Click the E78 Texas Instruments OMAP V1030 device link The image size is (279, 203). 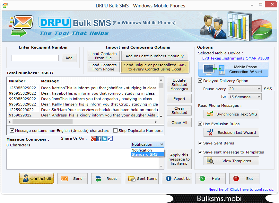point(236,58)
